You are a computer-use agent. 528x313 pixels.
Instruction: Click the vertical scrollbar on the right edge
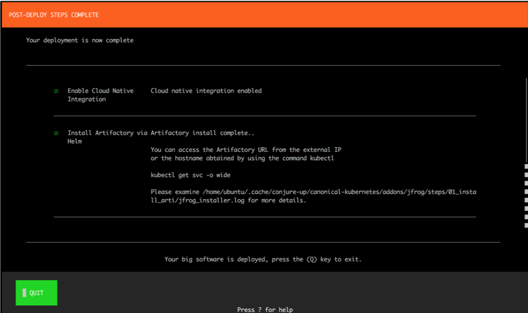coord(526,154)
